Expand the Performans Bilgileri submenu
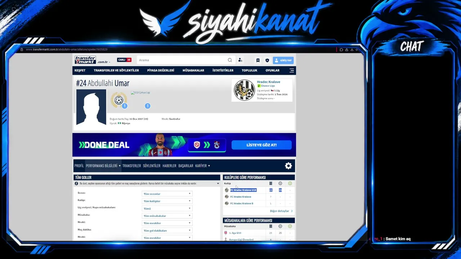 coord(120,166)
